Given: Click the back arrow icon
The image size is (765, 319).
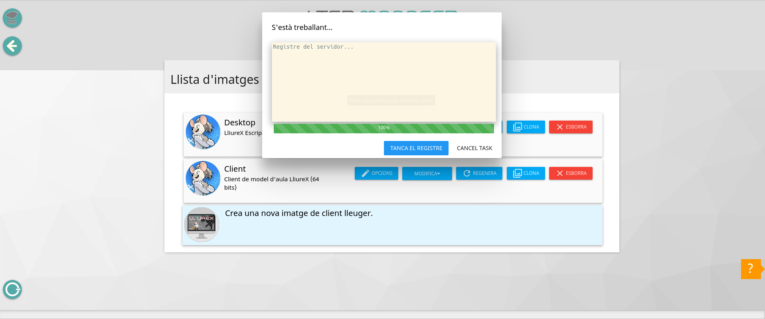Looking at the screenshot, I should (x=12, y=46).
